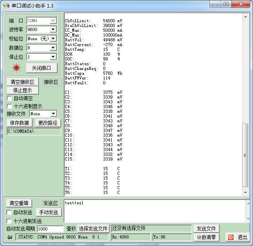Open the 接收文件 dropdown
The height and width of the screenshot is (246, 253).
(x=53, y=114)
